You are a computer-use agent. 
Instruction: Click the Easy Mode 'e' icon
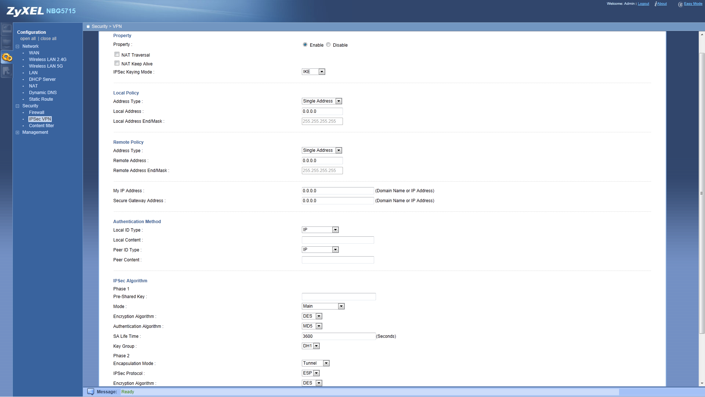680,4
